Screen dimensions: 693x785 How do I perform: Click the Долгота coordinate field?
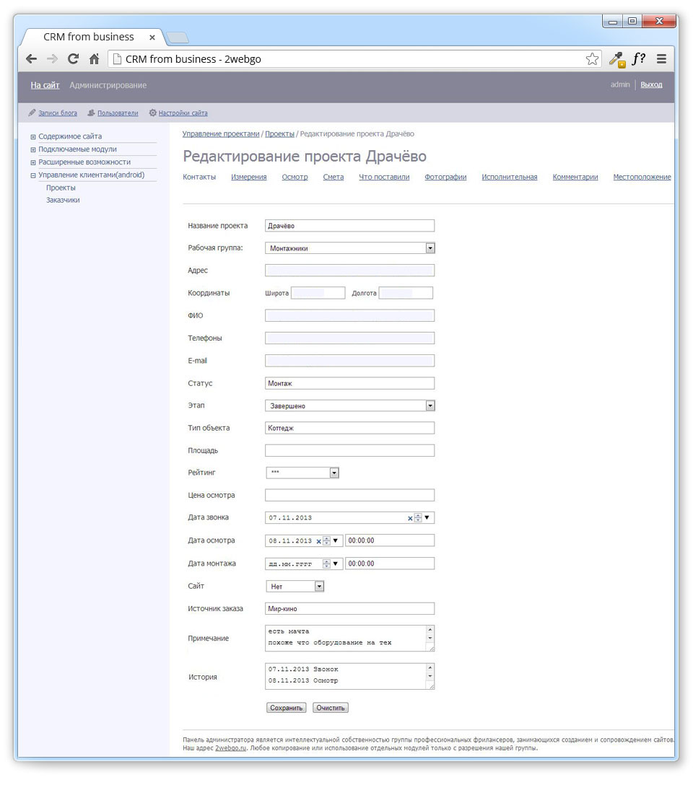tap(406, 294)
